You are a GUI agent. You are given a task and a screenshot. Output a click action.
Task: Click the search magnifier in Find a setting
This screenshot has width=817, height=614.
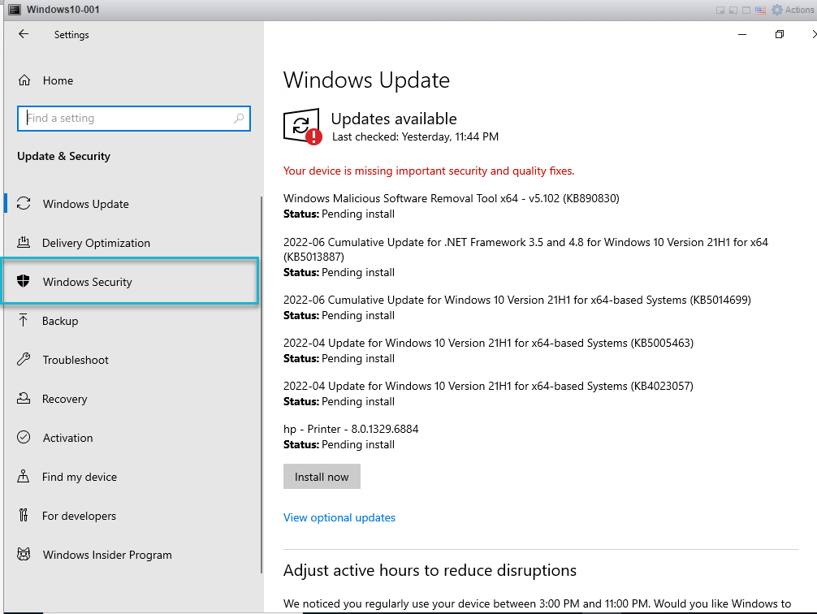pos(239,119)
